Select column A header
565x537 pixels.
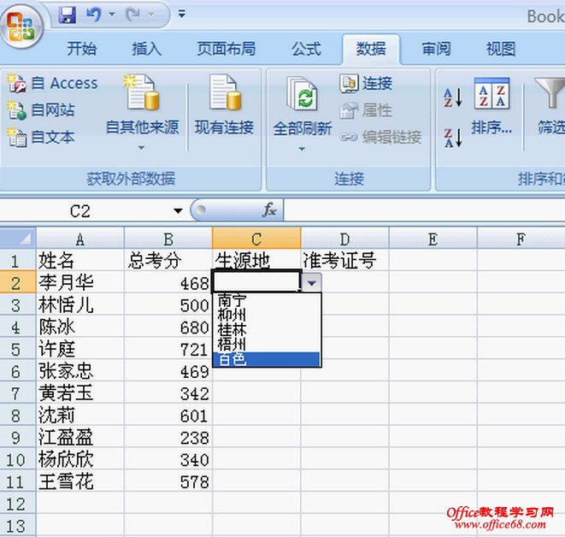(80, 239)
